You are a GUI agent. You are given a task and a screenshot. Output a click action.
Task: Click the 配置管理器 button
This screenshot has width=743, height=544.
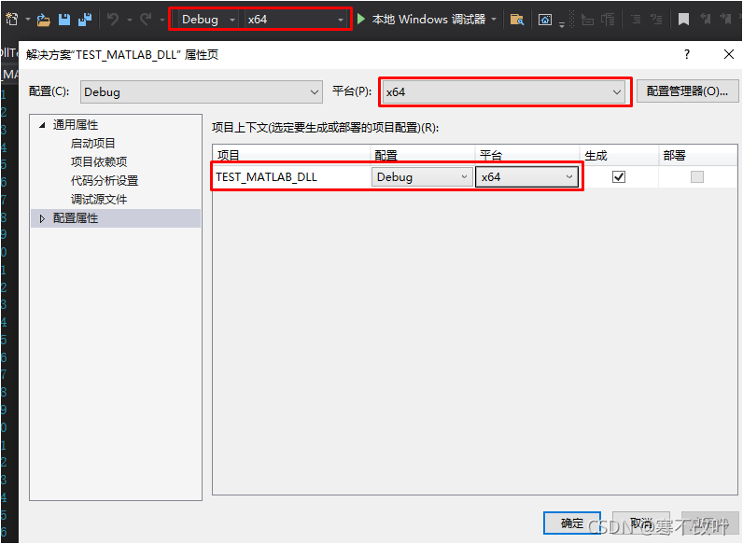[x=688, y=91]
